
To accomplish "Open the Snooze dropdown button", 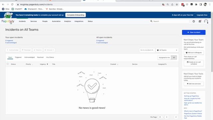I will 49,50.
